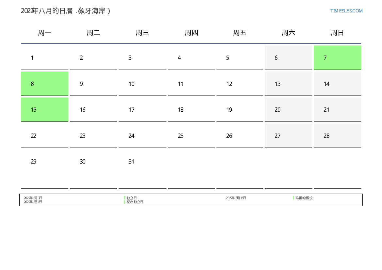Select day 11 in the calendar
This screenshot has width=382, height=270.
click(191, 84)
